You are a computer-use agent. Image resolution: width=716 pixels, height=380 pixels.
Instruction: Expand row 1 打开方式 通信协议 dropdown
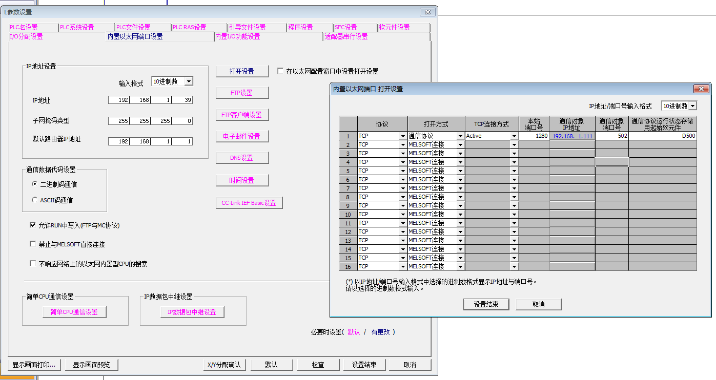tap(460, 136)
